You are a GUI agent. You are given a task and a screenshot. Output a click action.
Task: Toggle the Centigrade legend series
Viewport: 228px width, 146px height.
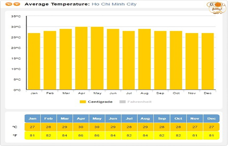click(100, 102)
